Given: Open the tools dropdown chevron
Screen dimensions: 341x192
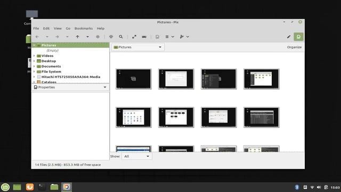Looking at the screenshot, I should (188, 37).
